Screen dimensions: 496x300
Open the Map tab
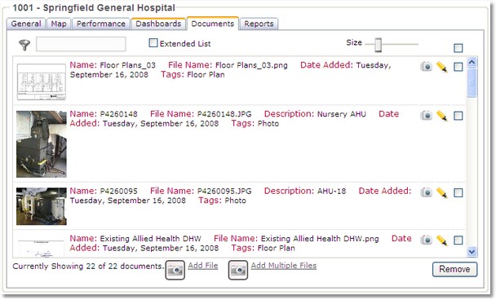[59, 24]
